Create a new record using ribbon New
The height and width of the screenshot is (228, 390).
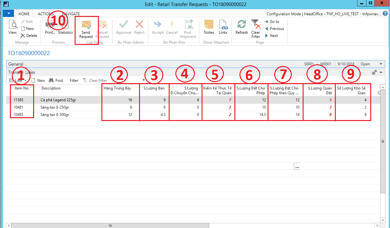[27, 29]
